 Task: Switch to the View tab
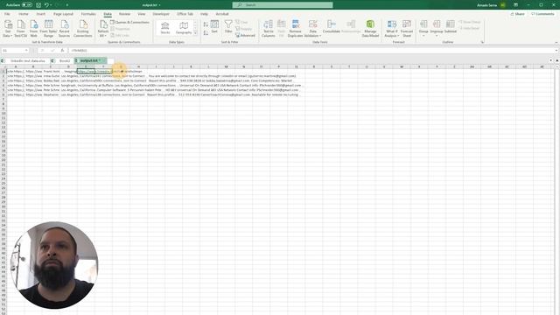pos(142,14)
